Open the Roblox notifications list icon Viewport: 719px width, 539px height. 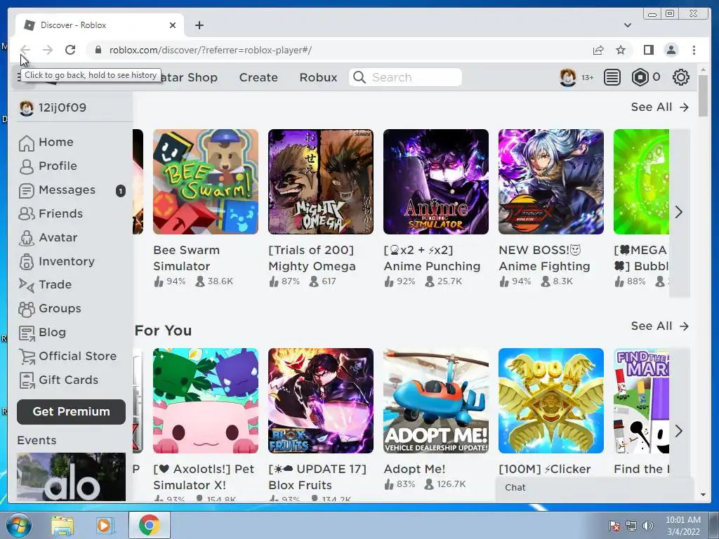click(x=612, y=77)
